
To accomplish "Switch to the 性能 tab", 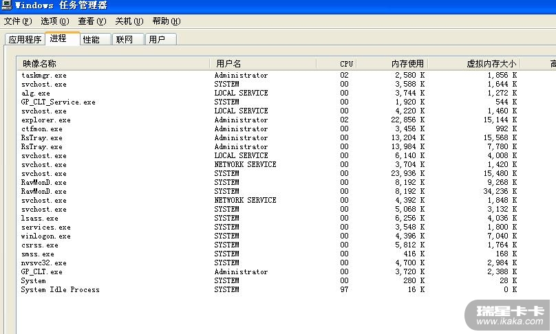I will tap(96, 39).
